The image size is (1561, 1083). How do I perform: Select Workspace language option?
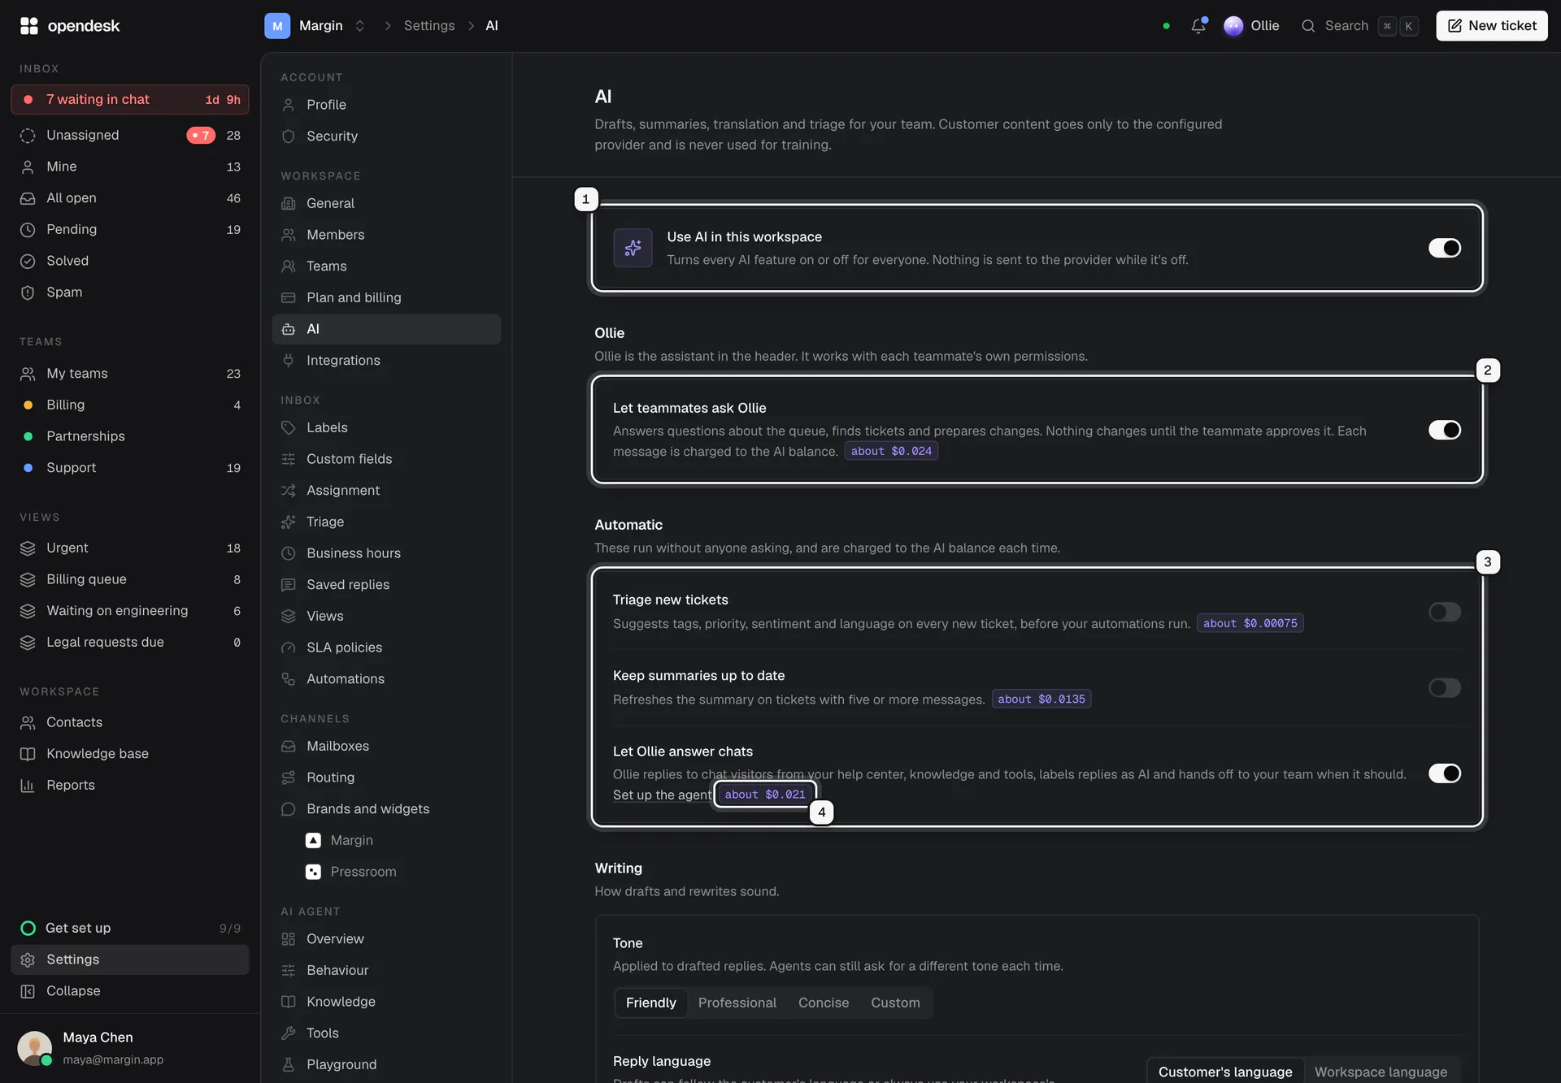[1381, 1072]
